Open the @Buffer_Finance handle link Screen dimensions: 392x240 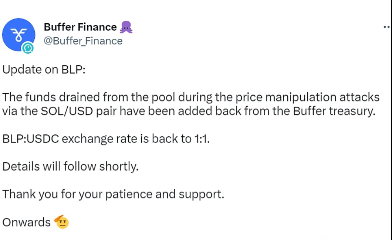coord(83,41)
